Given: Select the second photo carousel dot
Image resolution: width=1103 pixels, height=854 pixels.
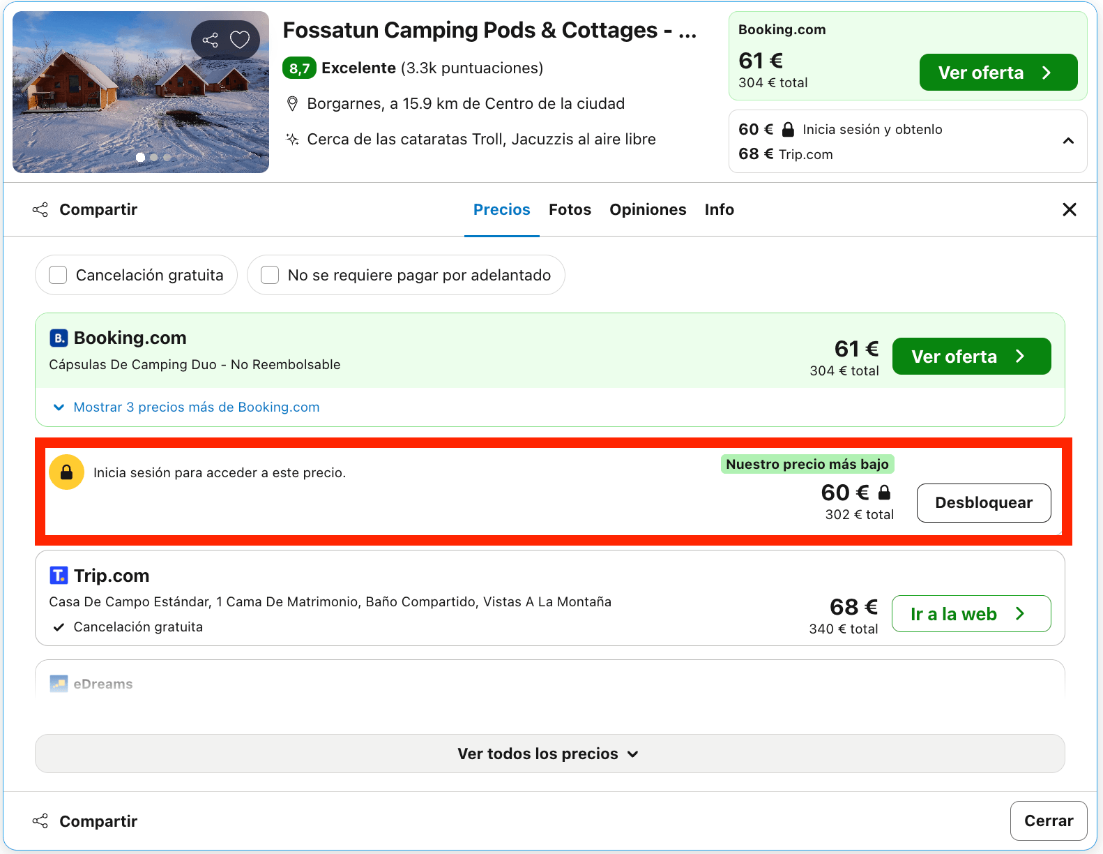Looking at the screenshot, I should coord(154,157).
